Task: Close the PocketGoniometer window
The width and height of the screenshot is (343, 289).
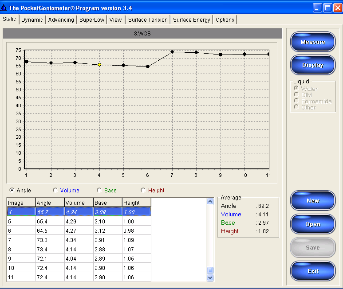Action: [x=338, y=8]
